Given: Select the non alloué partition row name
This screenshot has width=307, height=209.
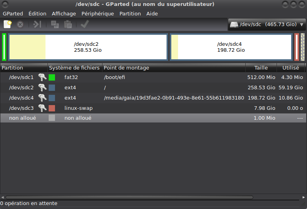Looking at the screenshot, I should pyautogui.click(x=23, y=118).
